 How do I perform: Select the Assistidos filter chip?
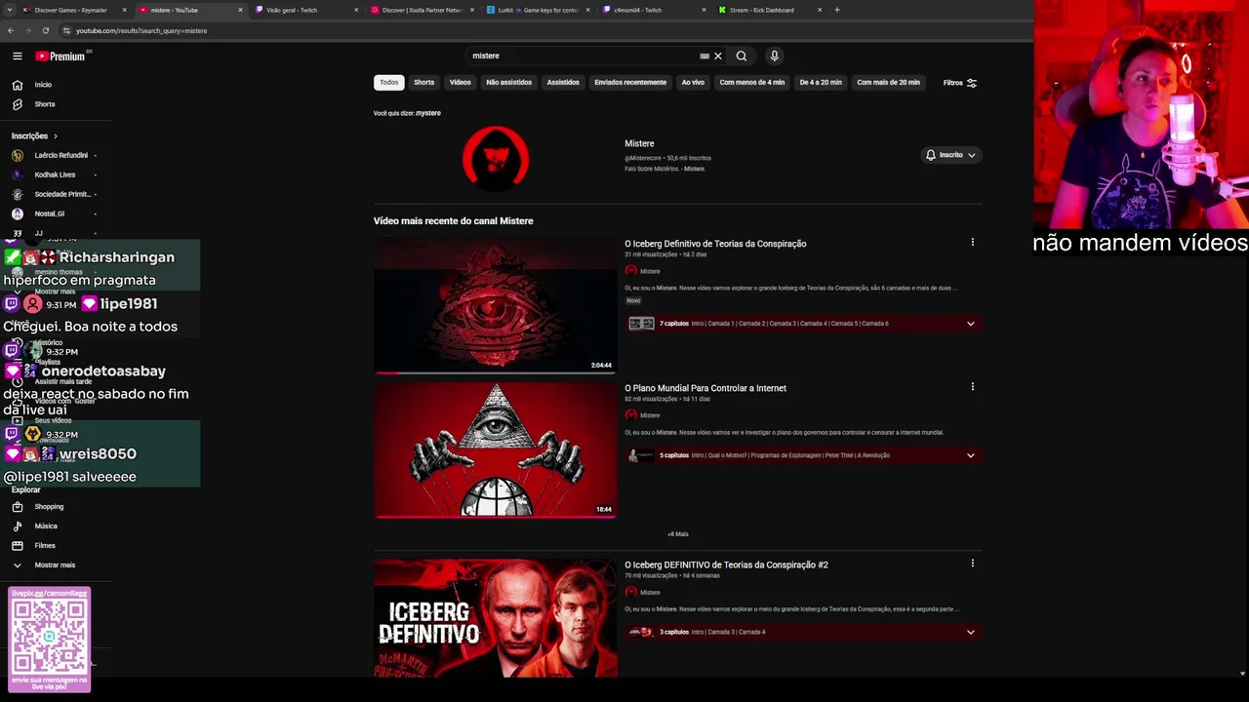pos(563,82)
